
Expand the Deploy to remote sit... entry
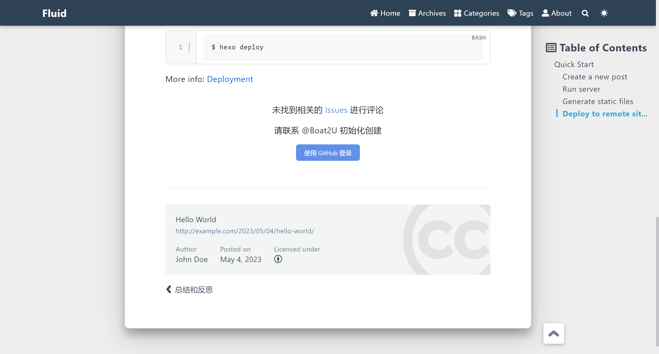605,113
